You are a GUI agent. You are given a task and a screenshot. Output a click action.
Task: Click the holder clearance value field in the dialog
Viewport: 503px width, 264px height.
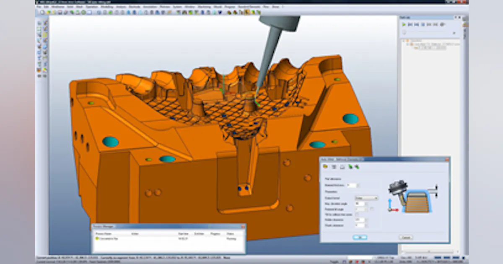360,220
